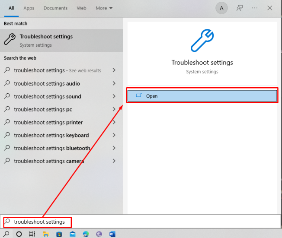Image resolution: width=282 pixels, height=238 pixels.
Task: Open Cortana circle icon on taskbar
Action: click(x=19, y=234)
